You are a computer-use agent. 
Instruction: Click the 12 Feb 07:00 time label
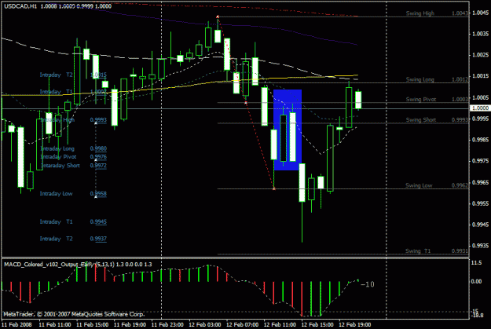243,324
